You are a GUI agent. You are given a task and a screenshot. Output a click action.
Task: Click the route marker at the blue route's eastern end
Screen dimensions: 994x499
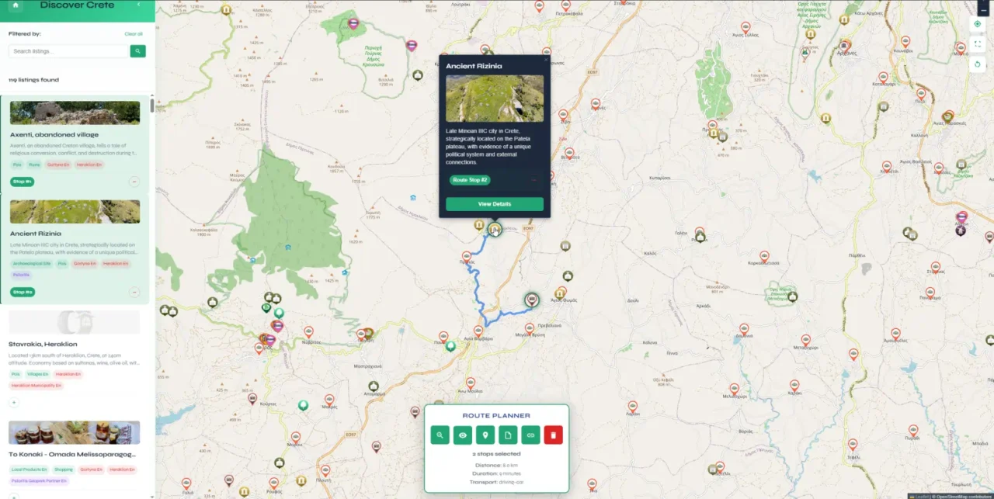click(x=532, y=300)
